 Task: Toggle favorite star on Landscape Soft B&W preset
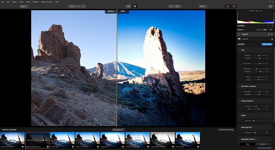173,147
